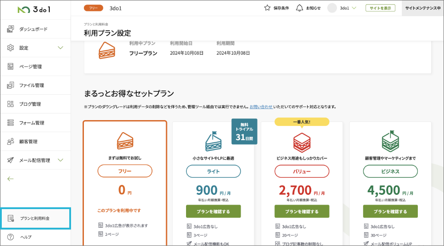Open ブログ管理 menu item
This screenshot has width=444, height=246.
click(36, 104)
